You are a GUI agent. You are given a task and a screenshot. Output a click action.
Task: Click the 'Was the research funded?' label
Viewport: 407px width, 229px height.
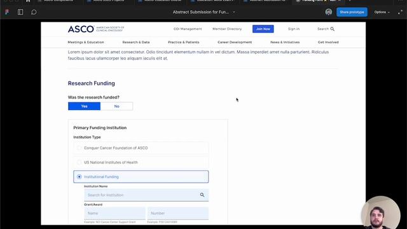(x=93, y=97)
